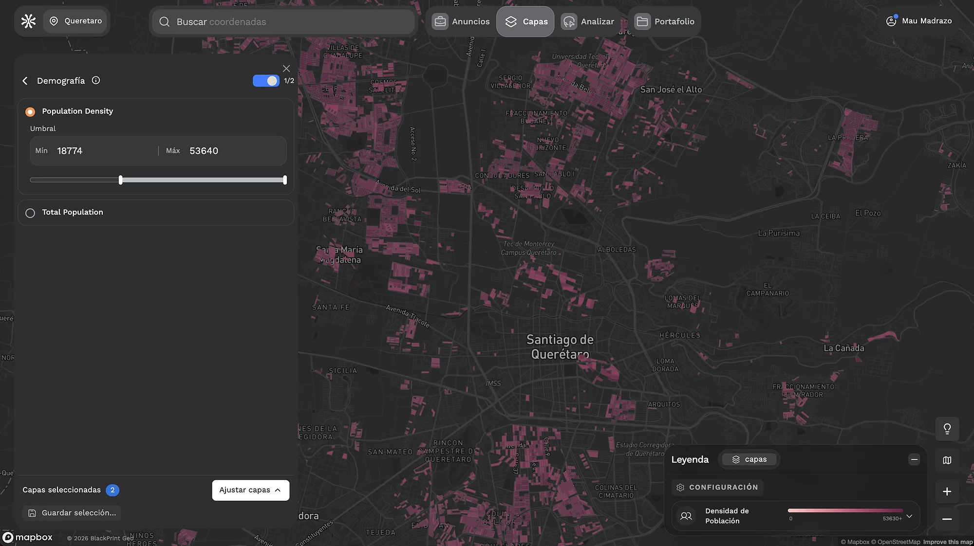The height and width of the screenshot is (546, 974).
Task: Click the Mapbox logo link
Action: click(28, 537)
